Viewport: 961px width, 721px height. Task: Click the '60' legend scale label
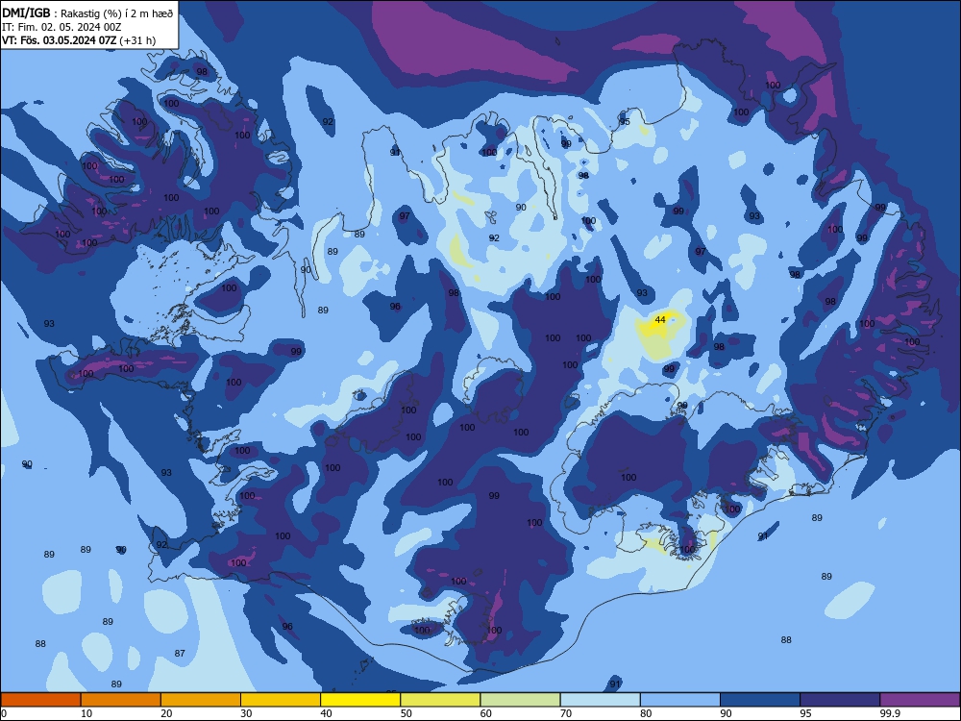pyautogui.click(x=486, y=713)
